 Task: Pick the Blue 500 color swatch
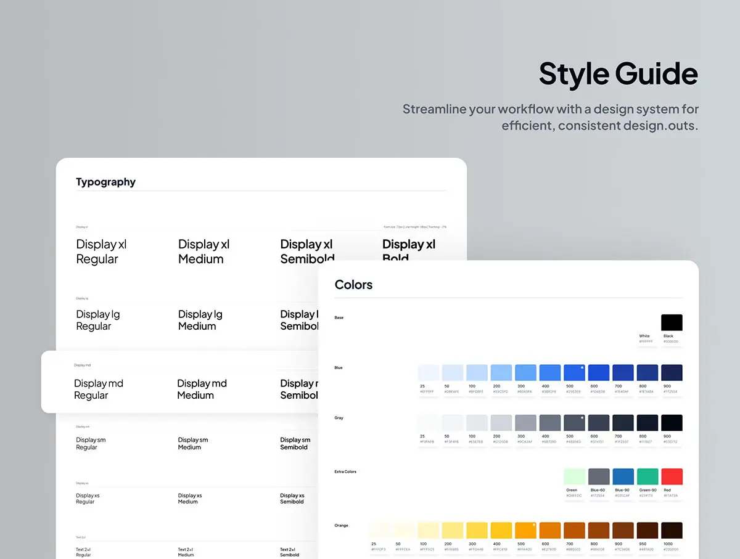point(574,373)
